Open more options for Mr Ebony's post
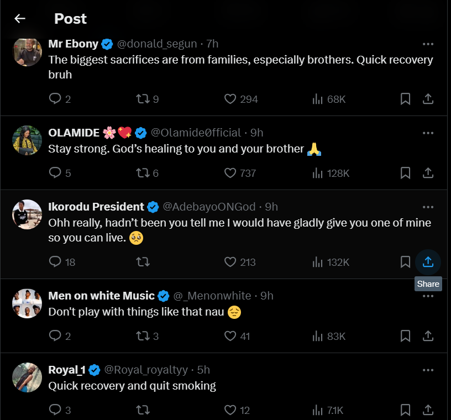The image size is (451, 420). (x=428, y=44)
